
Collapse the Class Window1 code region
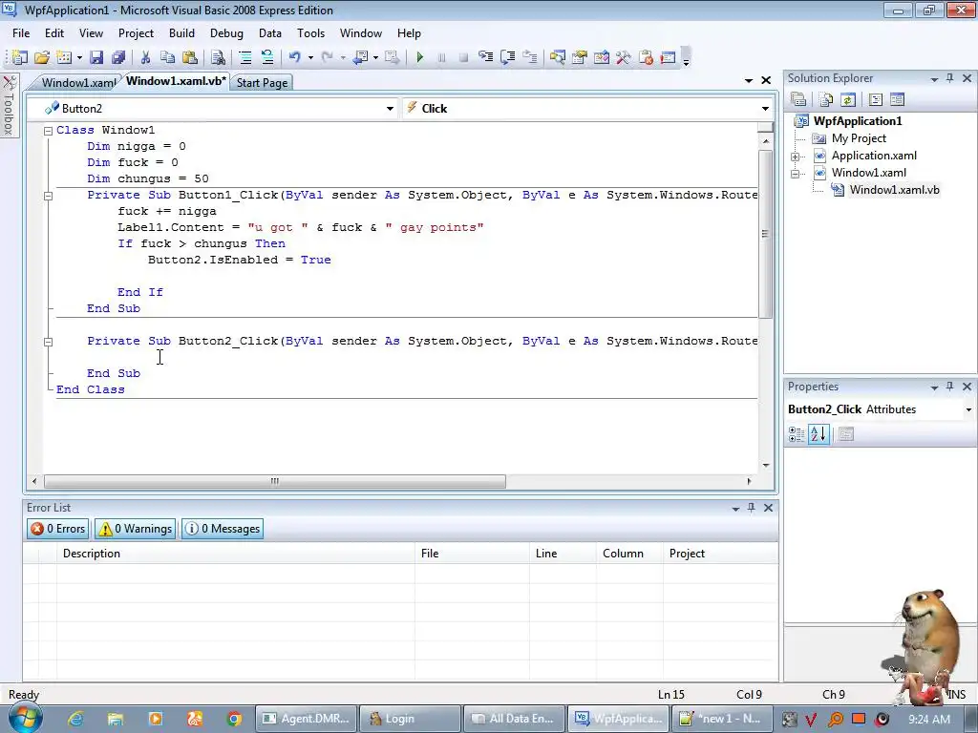(x=48, y=130)
